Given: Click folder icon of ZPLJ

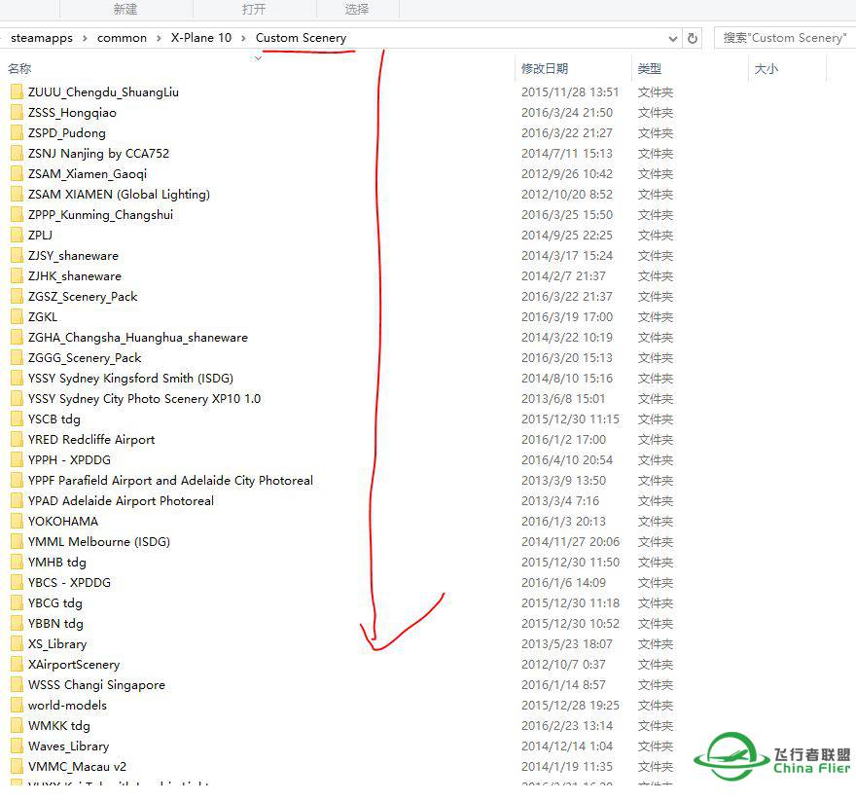Looking at the screenshot, I should click(x=17, y=235).
